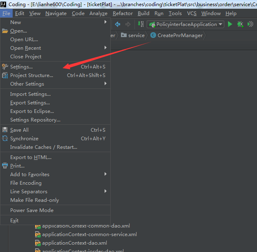The image size is (257, 252).
Task: Choose Exit from File menu
Action: pos(55,221)
